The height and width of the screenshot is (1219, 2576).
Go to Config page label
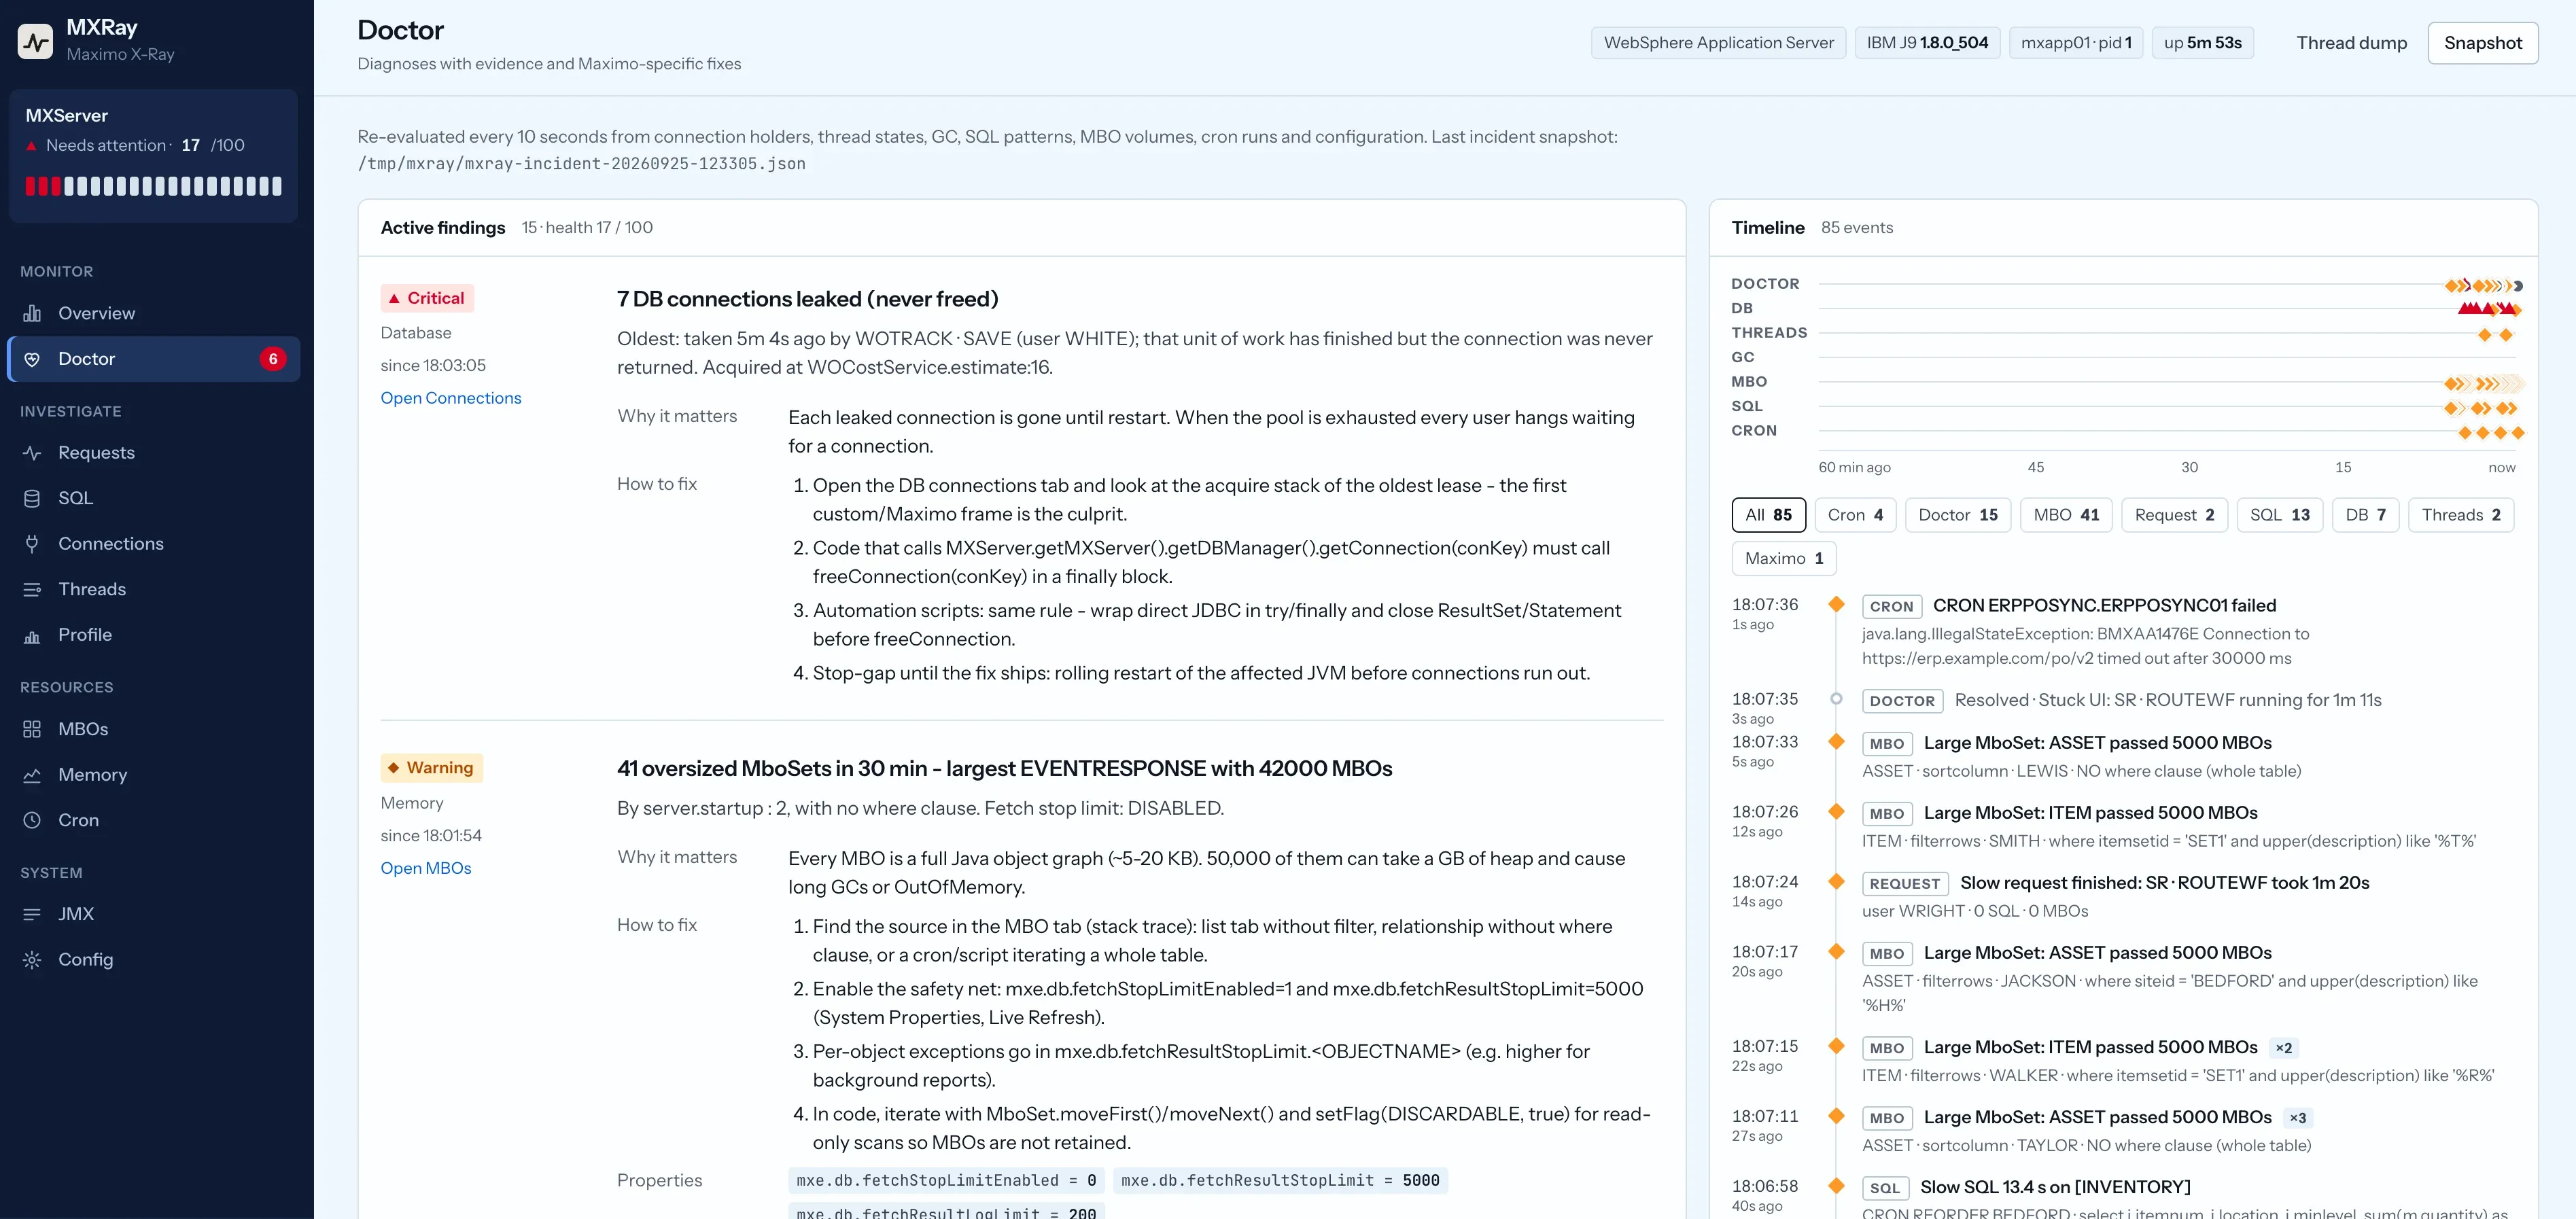pos(85,960)
